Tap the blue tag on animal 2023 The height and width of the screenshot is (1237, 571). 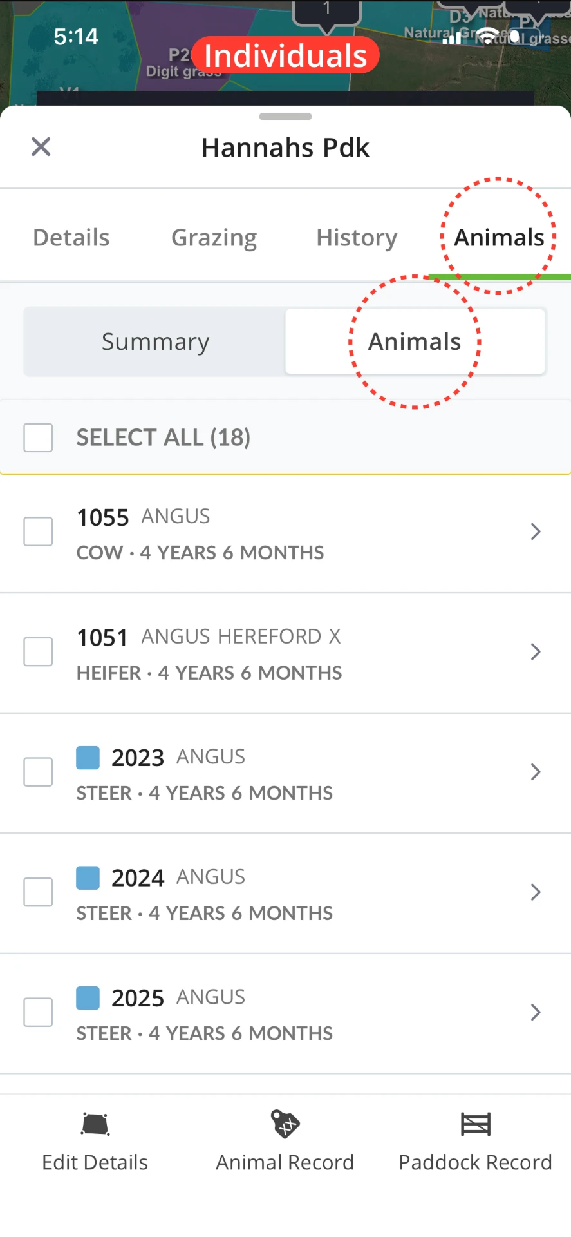[88, 758]
